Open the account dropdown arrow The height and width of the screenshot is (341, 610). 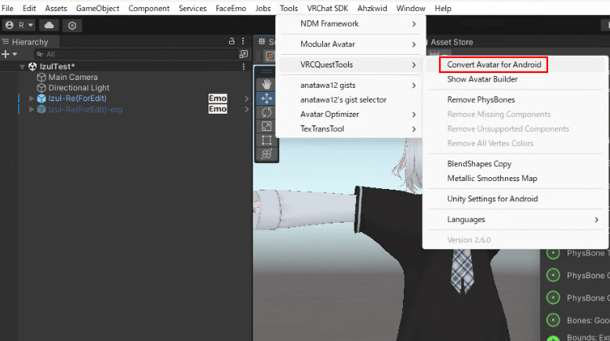31,25
